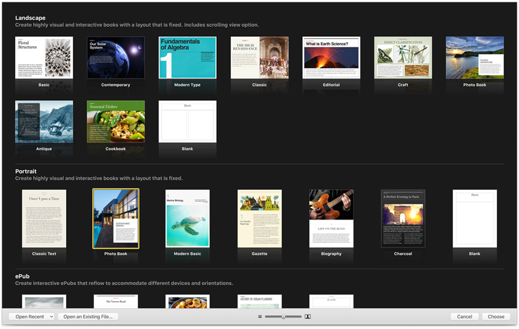Select the Editorial Earth Science template
This screenshot has width=519, height=329.
pos(331,58)
